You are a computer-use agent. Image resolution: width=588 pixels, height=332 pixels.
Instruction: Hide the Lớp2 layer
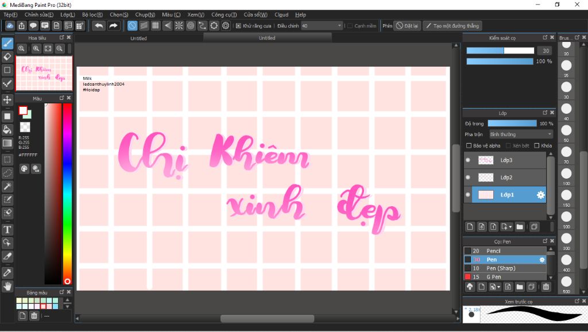[468, 177]
